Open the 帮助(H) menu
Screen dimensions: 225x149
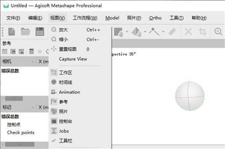pyautogui.click(x=199, y=18)
